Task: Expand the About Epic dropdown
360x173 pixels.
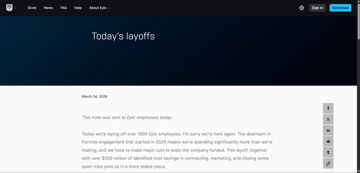Action: tap(100, 8)
